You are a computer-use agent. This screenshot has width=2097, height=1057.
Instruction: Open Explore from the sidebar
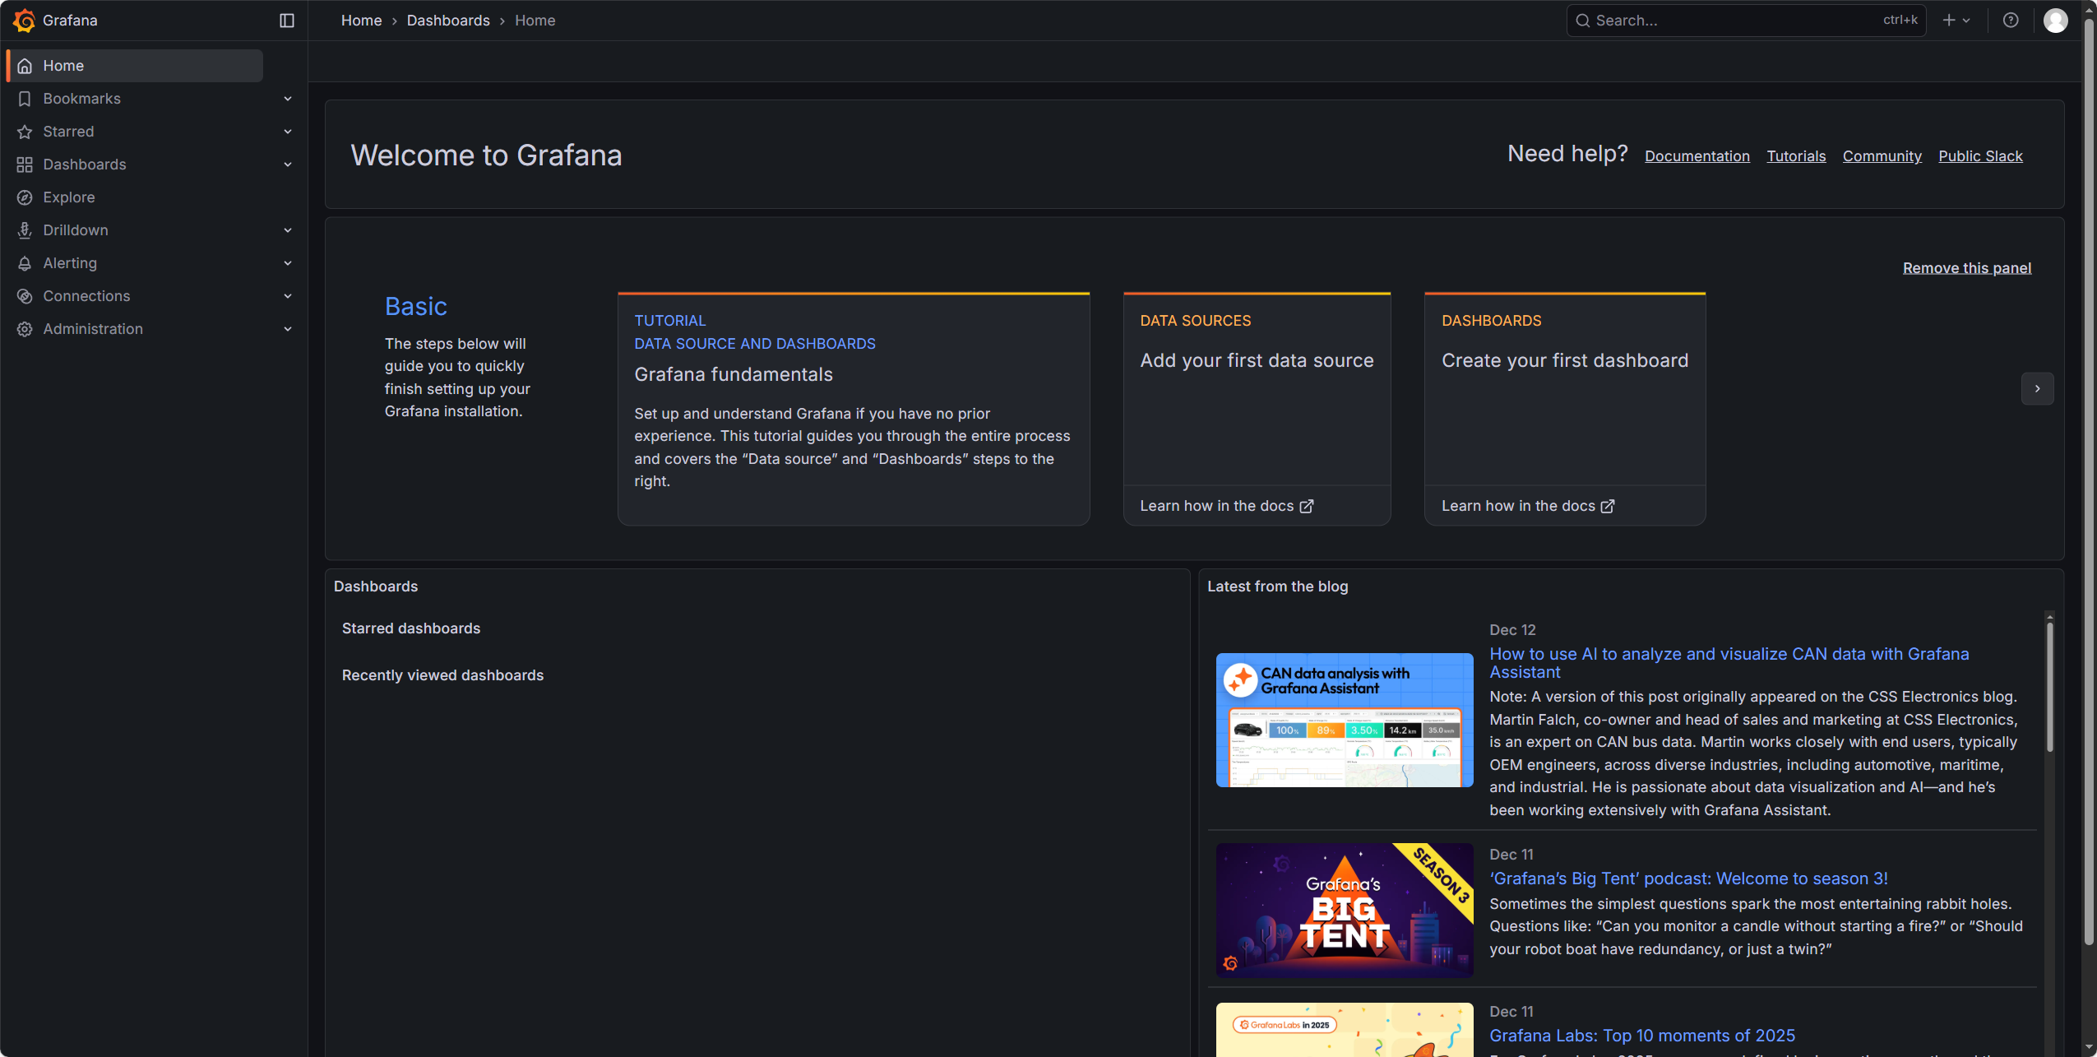69,197
